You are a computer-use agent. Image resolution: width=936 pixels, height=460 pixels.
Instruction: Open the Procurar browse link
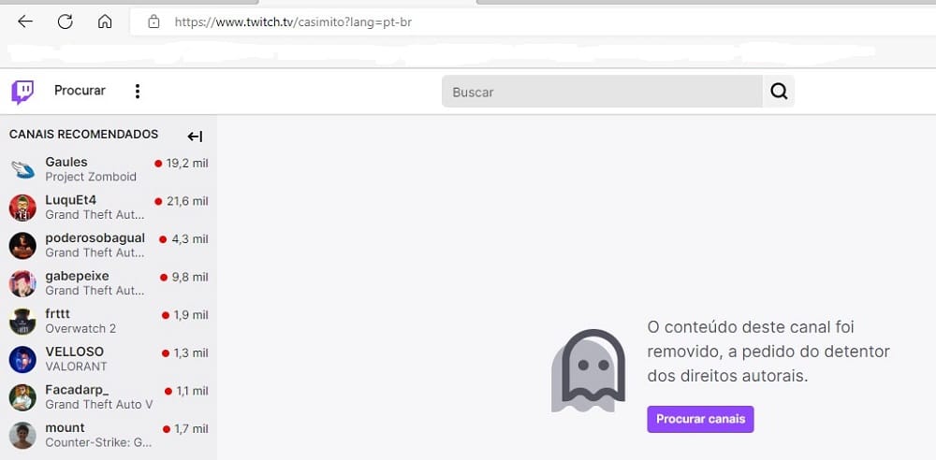80,91
